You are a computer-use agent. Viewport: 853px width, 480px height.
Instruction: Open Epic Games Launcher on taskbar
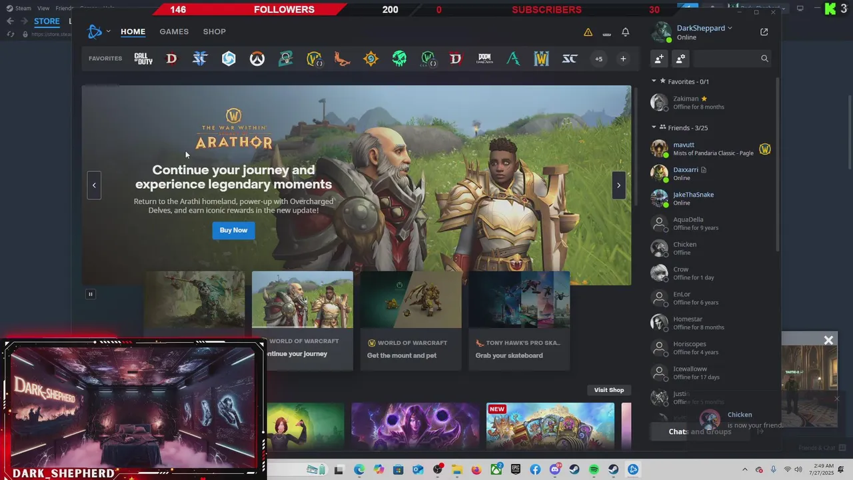516,470
